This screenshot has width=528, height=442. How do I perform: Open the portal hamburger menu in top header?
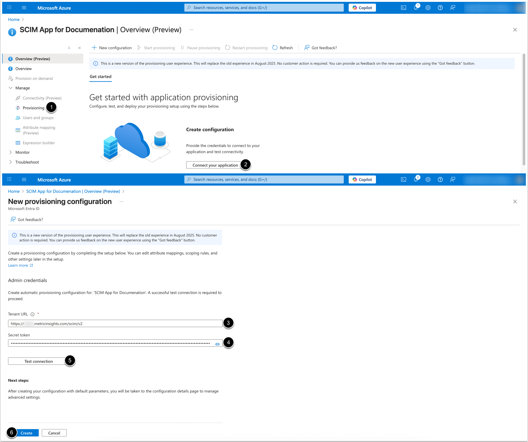coord(24,8)
